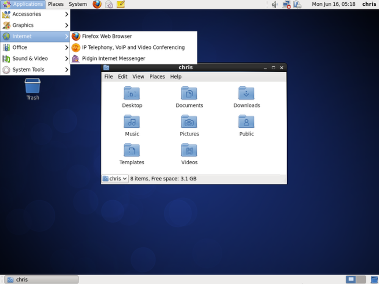This screenshot has height=284, width=379.
Task: Select the Pictures folder icon
Action: pos(189,126)
